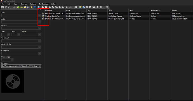
Task: Close the tag panel with small x
Action: coord(40,10)
